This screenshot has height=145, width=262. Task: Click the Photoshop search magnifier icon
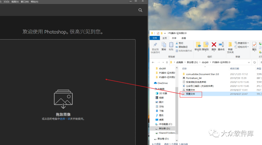point(140,10)
